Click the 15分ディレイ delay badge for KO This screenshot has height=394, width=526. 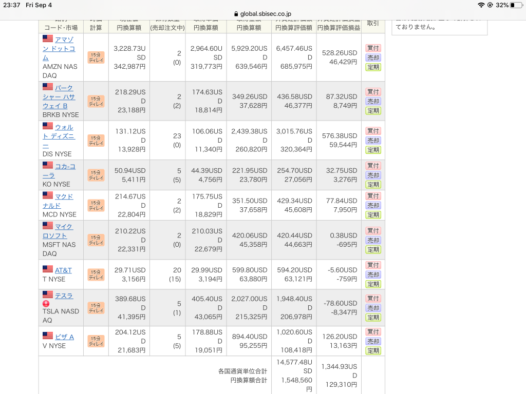(x=96, y=175)
